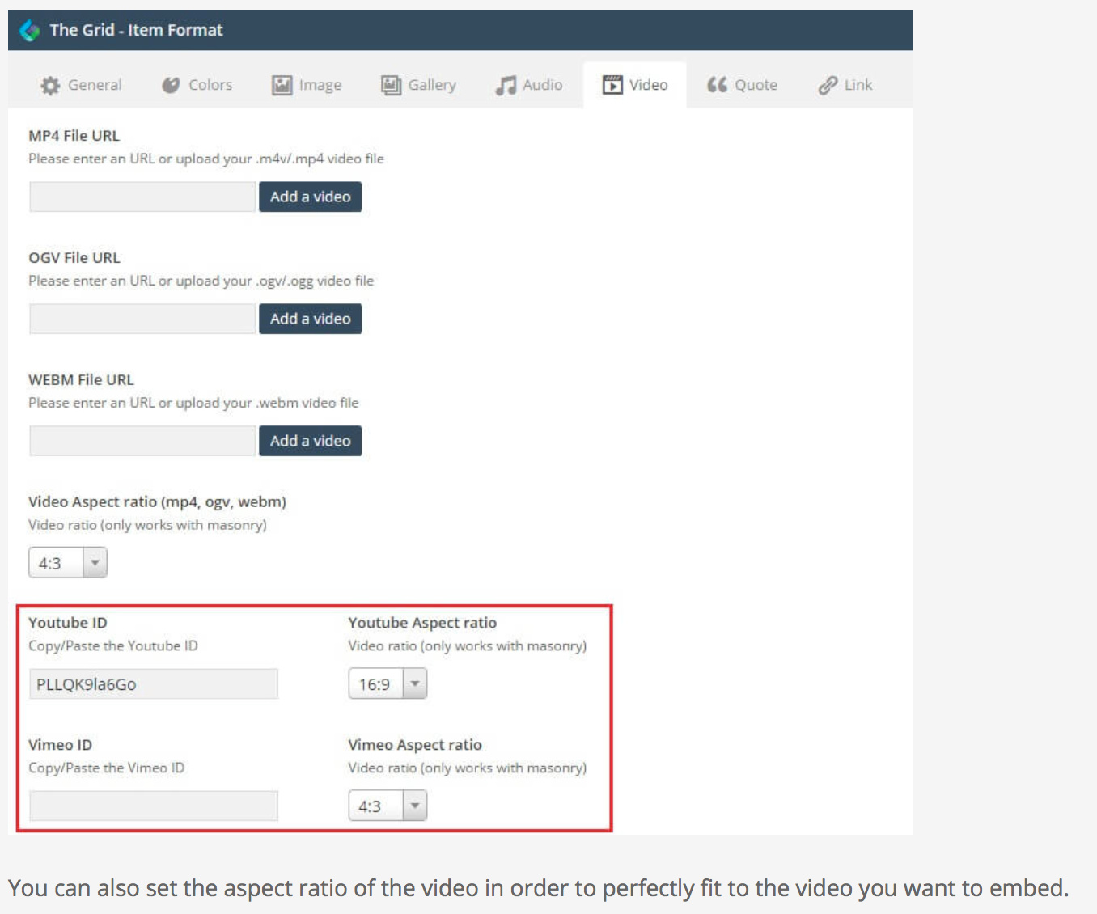
Task: Open the Audio tab
Action: click(x=529, y=85)
